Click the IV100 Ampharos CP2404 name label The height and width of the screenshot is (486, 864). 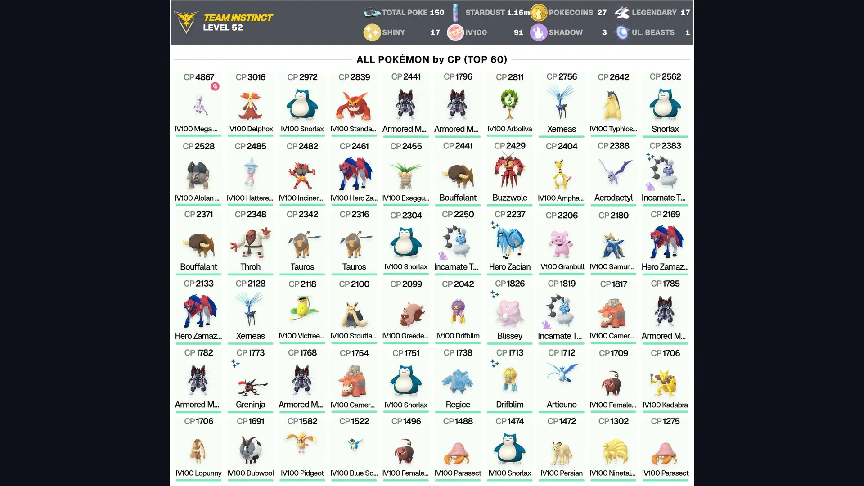pyautogui.click(x=561, y=198)
